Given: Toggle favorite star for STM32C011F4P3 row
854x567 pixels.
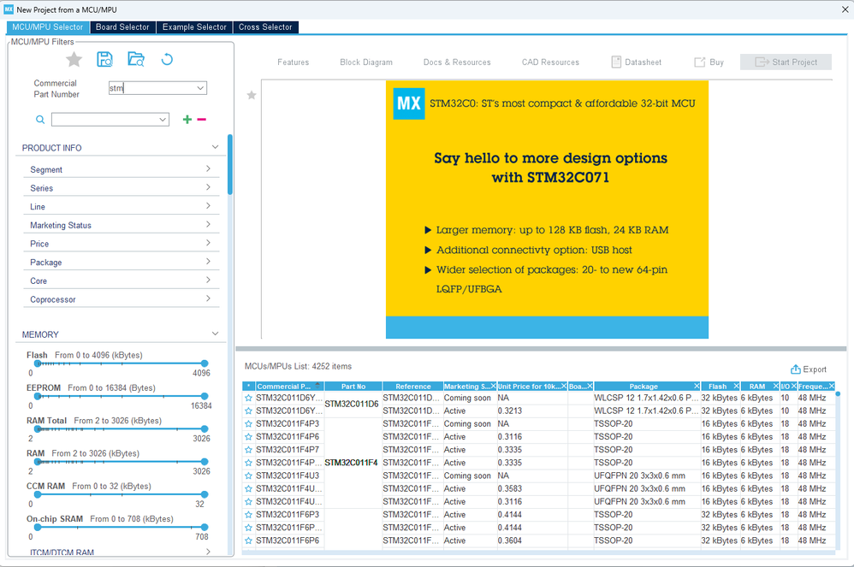Looking at the screenshot, I should pyautogui.click(x=249, y=424).
